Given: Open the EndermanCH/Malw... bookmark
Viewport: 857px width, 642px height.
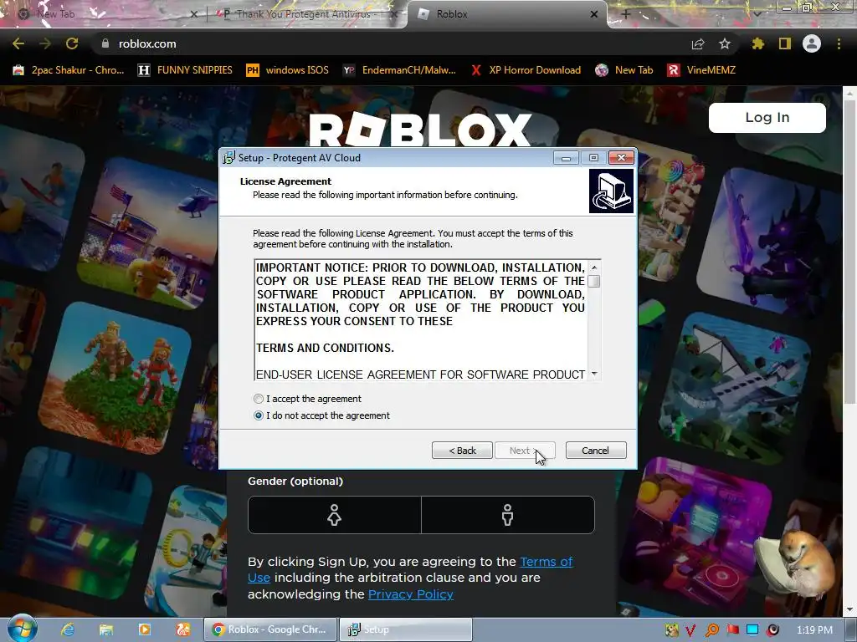Looking at the screenshot, I should [400, 70].
